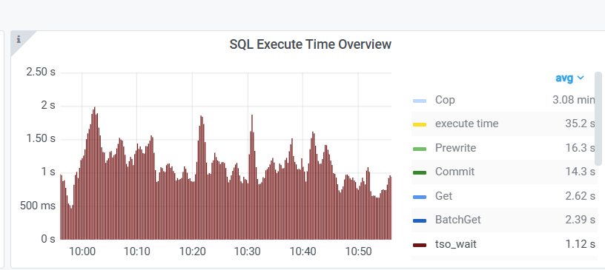The height and width of the screenshot is (270, 605).
Task: Click the Cop light blue color swatch
Action: tap(420, 101)
